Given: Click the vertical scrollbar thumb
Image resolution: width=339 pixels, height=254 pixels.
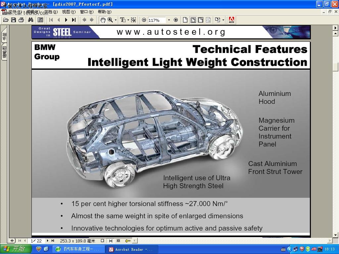Looking at the screenshot, I should 335,67.
